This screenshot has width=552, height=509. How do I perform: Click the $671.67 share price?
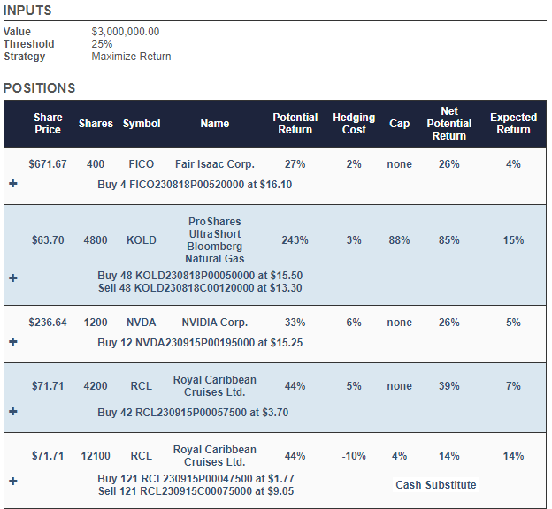(48, 164)
